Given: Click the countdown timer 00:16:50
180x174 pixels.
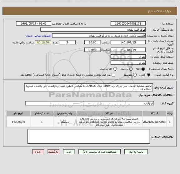Looking at the screenshot, I should point(43,42).
